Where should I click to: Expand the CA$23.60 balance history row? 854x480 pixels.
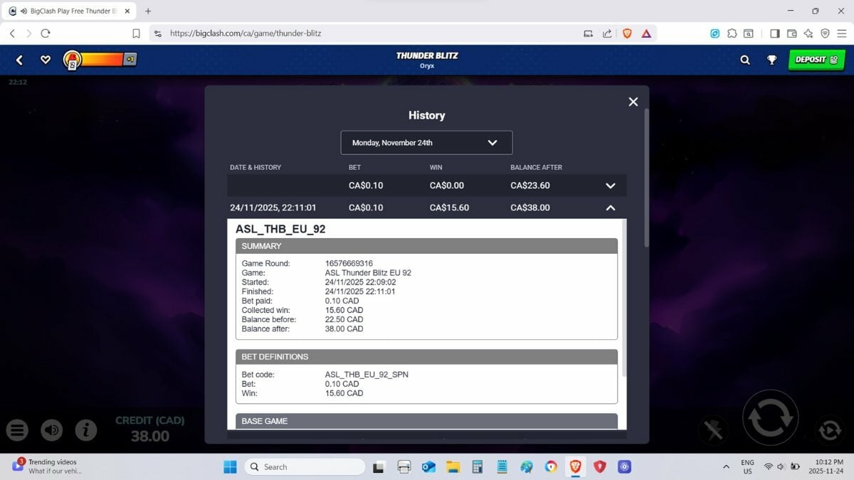[610, 186]
